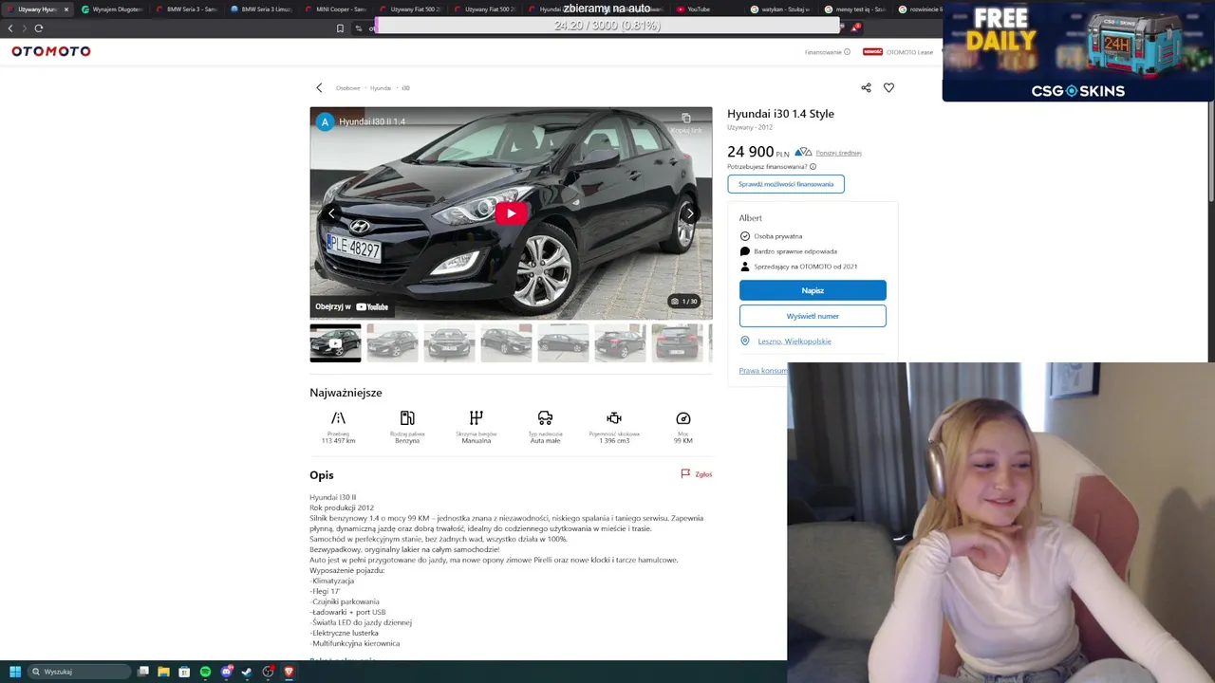The height and width of the screenshot is (683, 1215).
Task: Click the Napisz button
Action: 813,290
